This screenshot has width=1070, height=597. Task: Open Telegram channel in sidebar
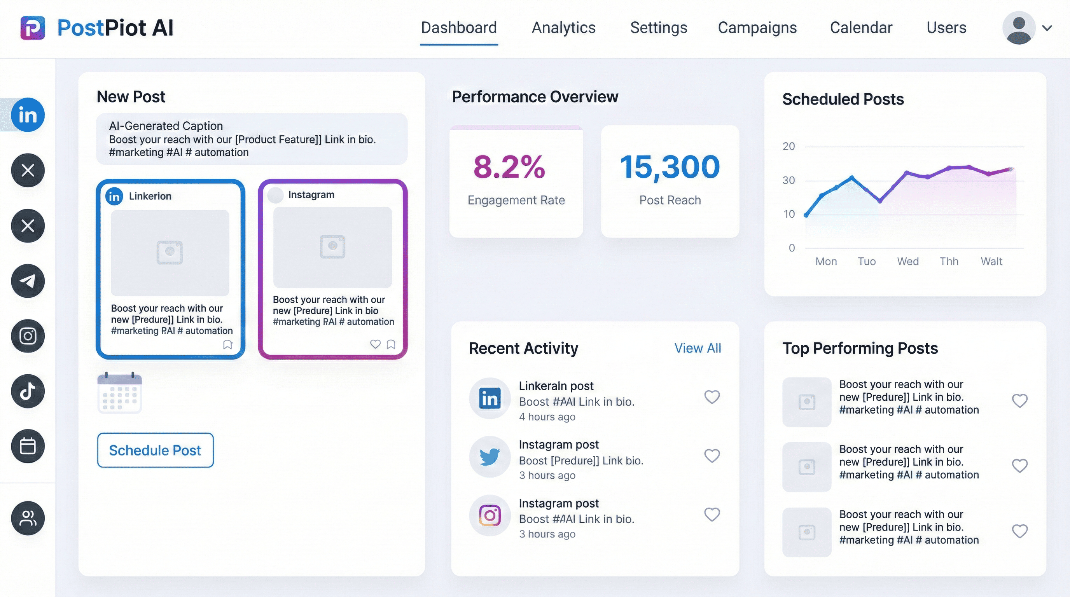[28, 281]
